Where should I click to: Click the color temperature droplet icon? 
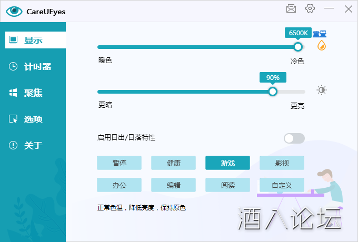(322, 46)
